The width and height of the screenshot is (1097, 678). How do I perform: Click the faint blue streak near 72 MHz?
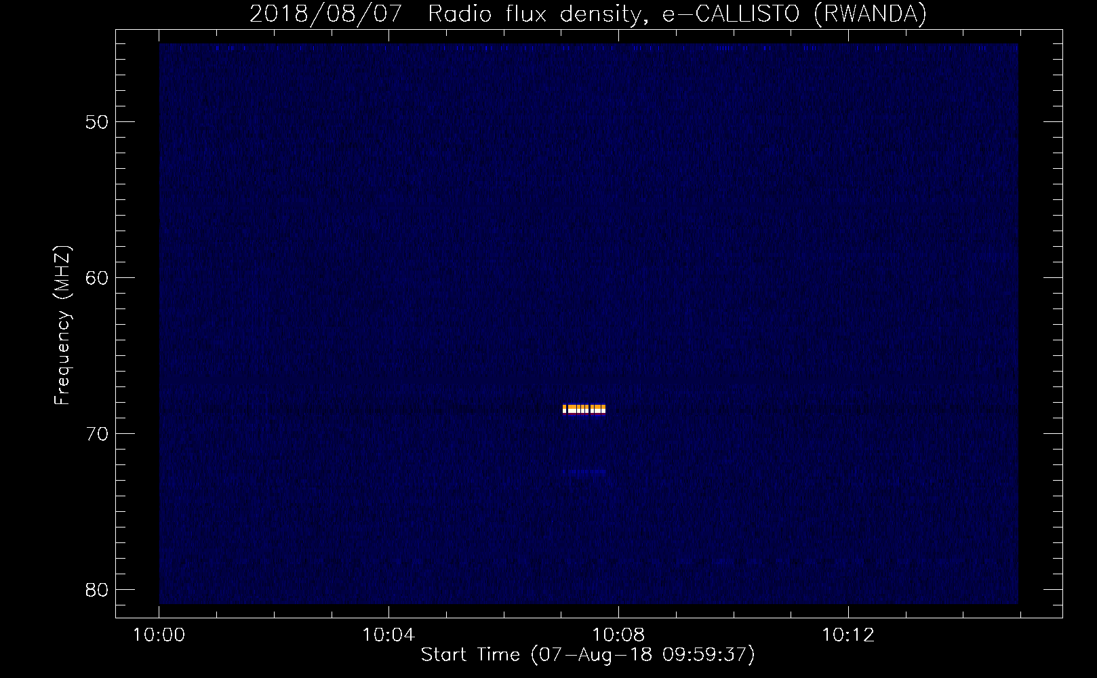(584, 471)
